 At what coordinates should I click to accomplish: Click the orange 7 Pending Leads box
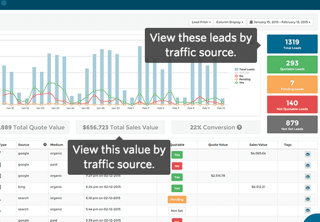pyautogui.click(x=292, y=85)
